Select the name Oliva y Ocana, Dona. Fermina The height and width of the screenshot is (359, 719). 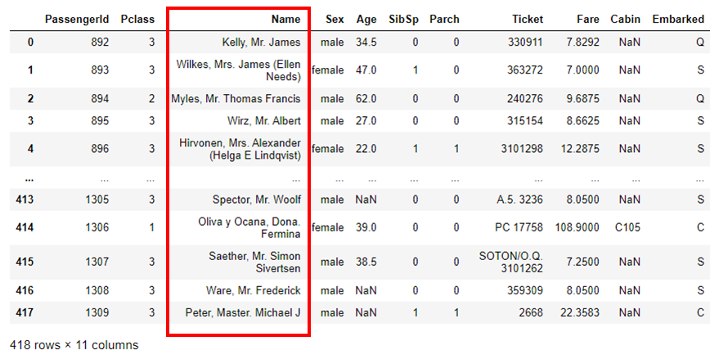click(249, 228)
